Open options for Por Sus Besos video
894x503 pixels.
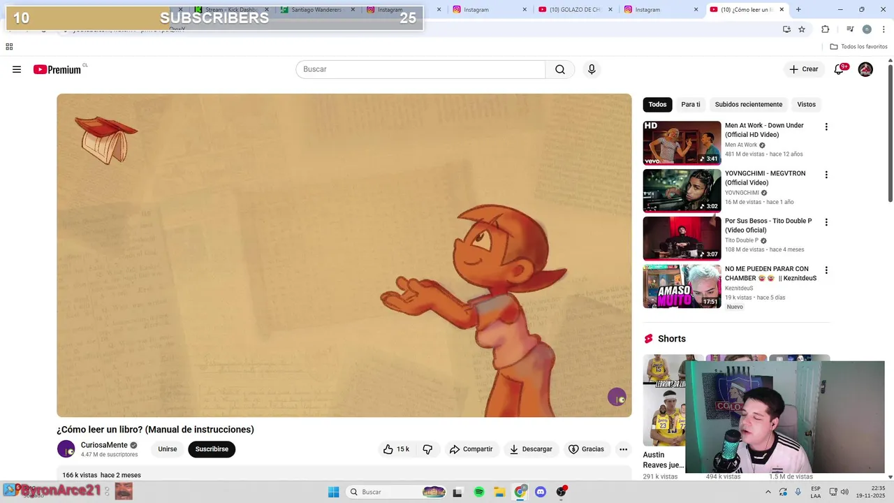826,222
